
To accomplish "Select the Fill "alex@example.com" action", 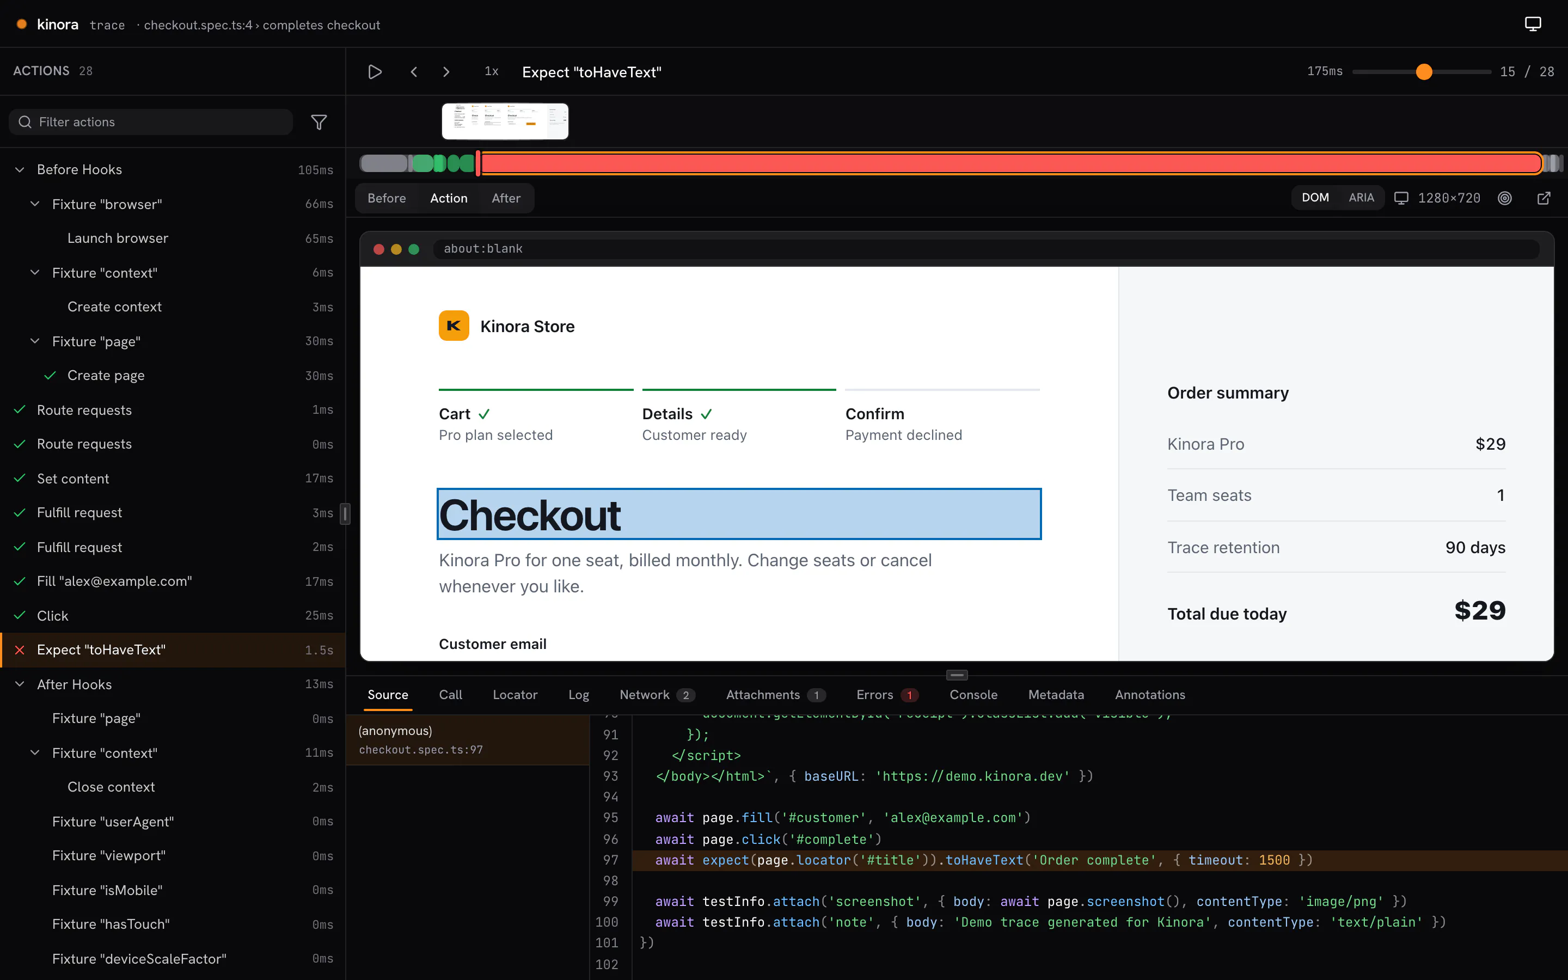I will point(173,581).
